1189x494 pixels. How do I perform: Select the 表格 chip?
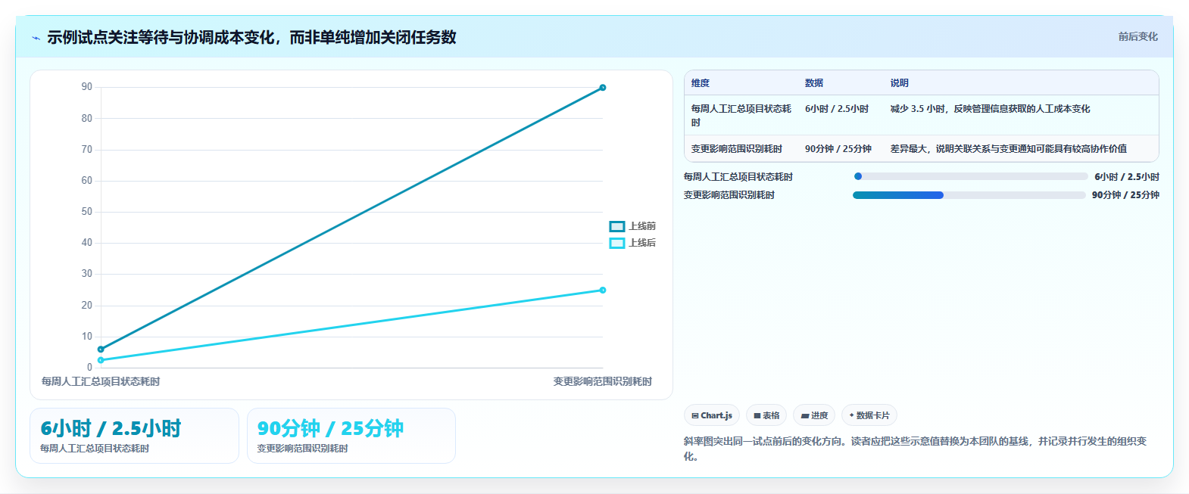pyautogui.click(x=766, y=415)
